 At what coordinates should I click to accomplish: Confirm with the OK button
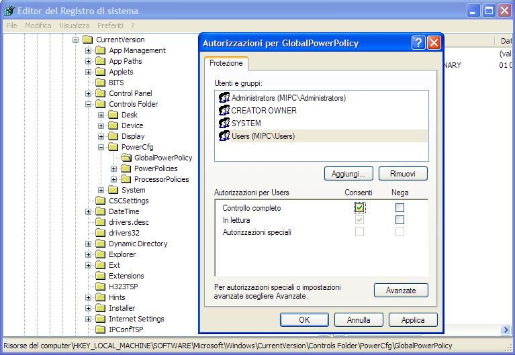point(304,319)
